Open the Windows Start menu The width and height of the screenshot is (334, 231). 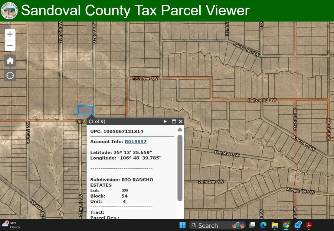183,225
